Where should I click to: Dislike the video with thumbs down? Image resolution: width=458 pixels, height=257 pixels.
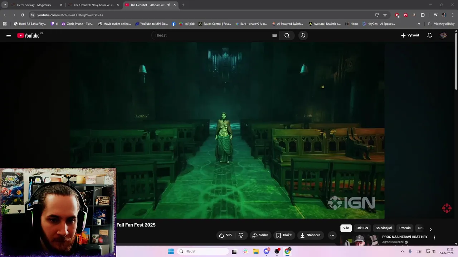pyautogui.click(x=241, y=235)
